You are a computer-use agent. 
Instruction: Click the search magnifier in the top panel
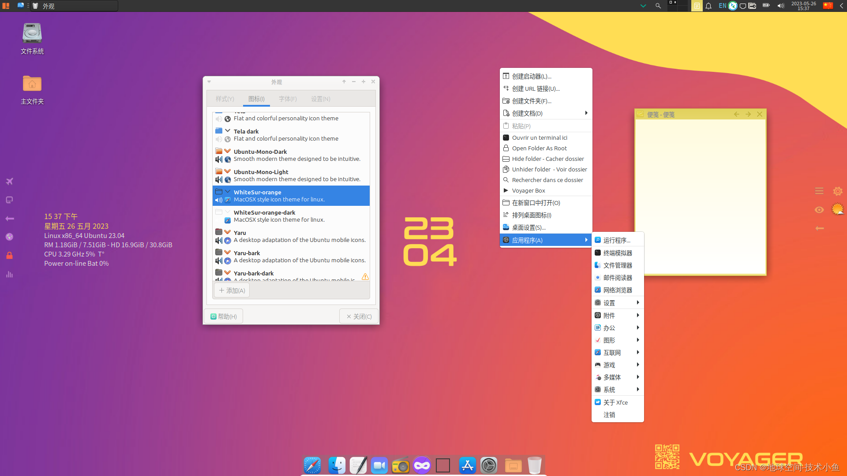click(658, 6)
